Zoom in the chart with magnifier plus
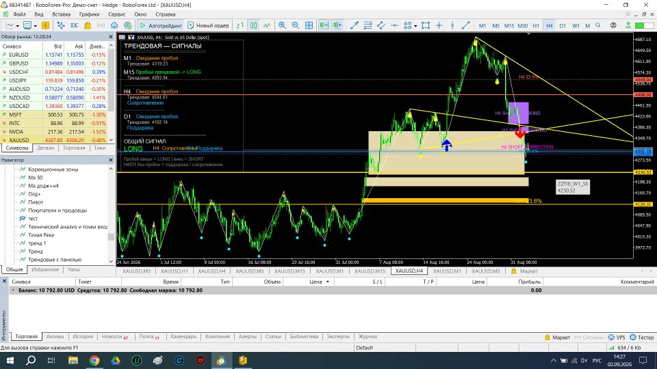 click(282, 25)
